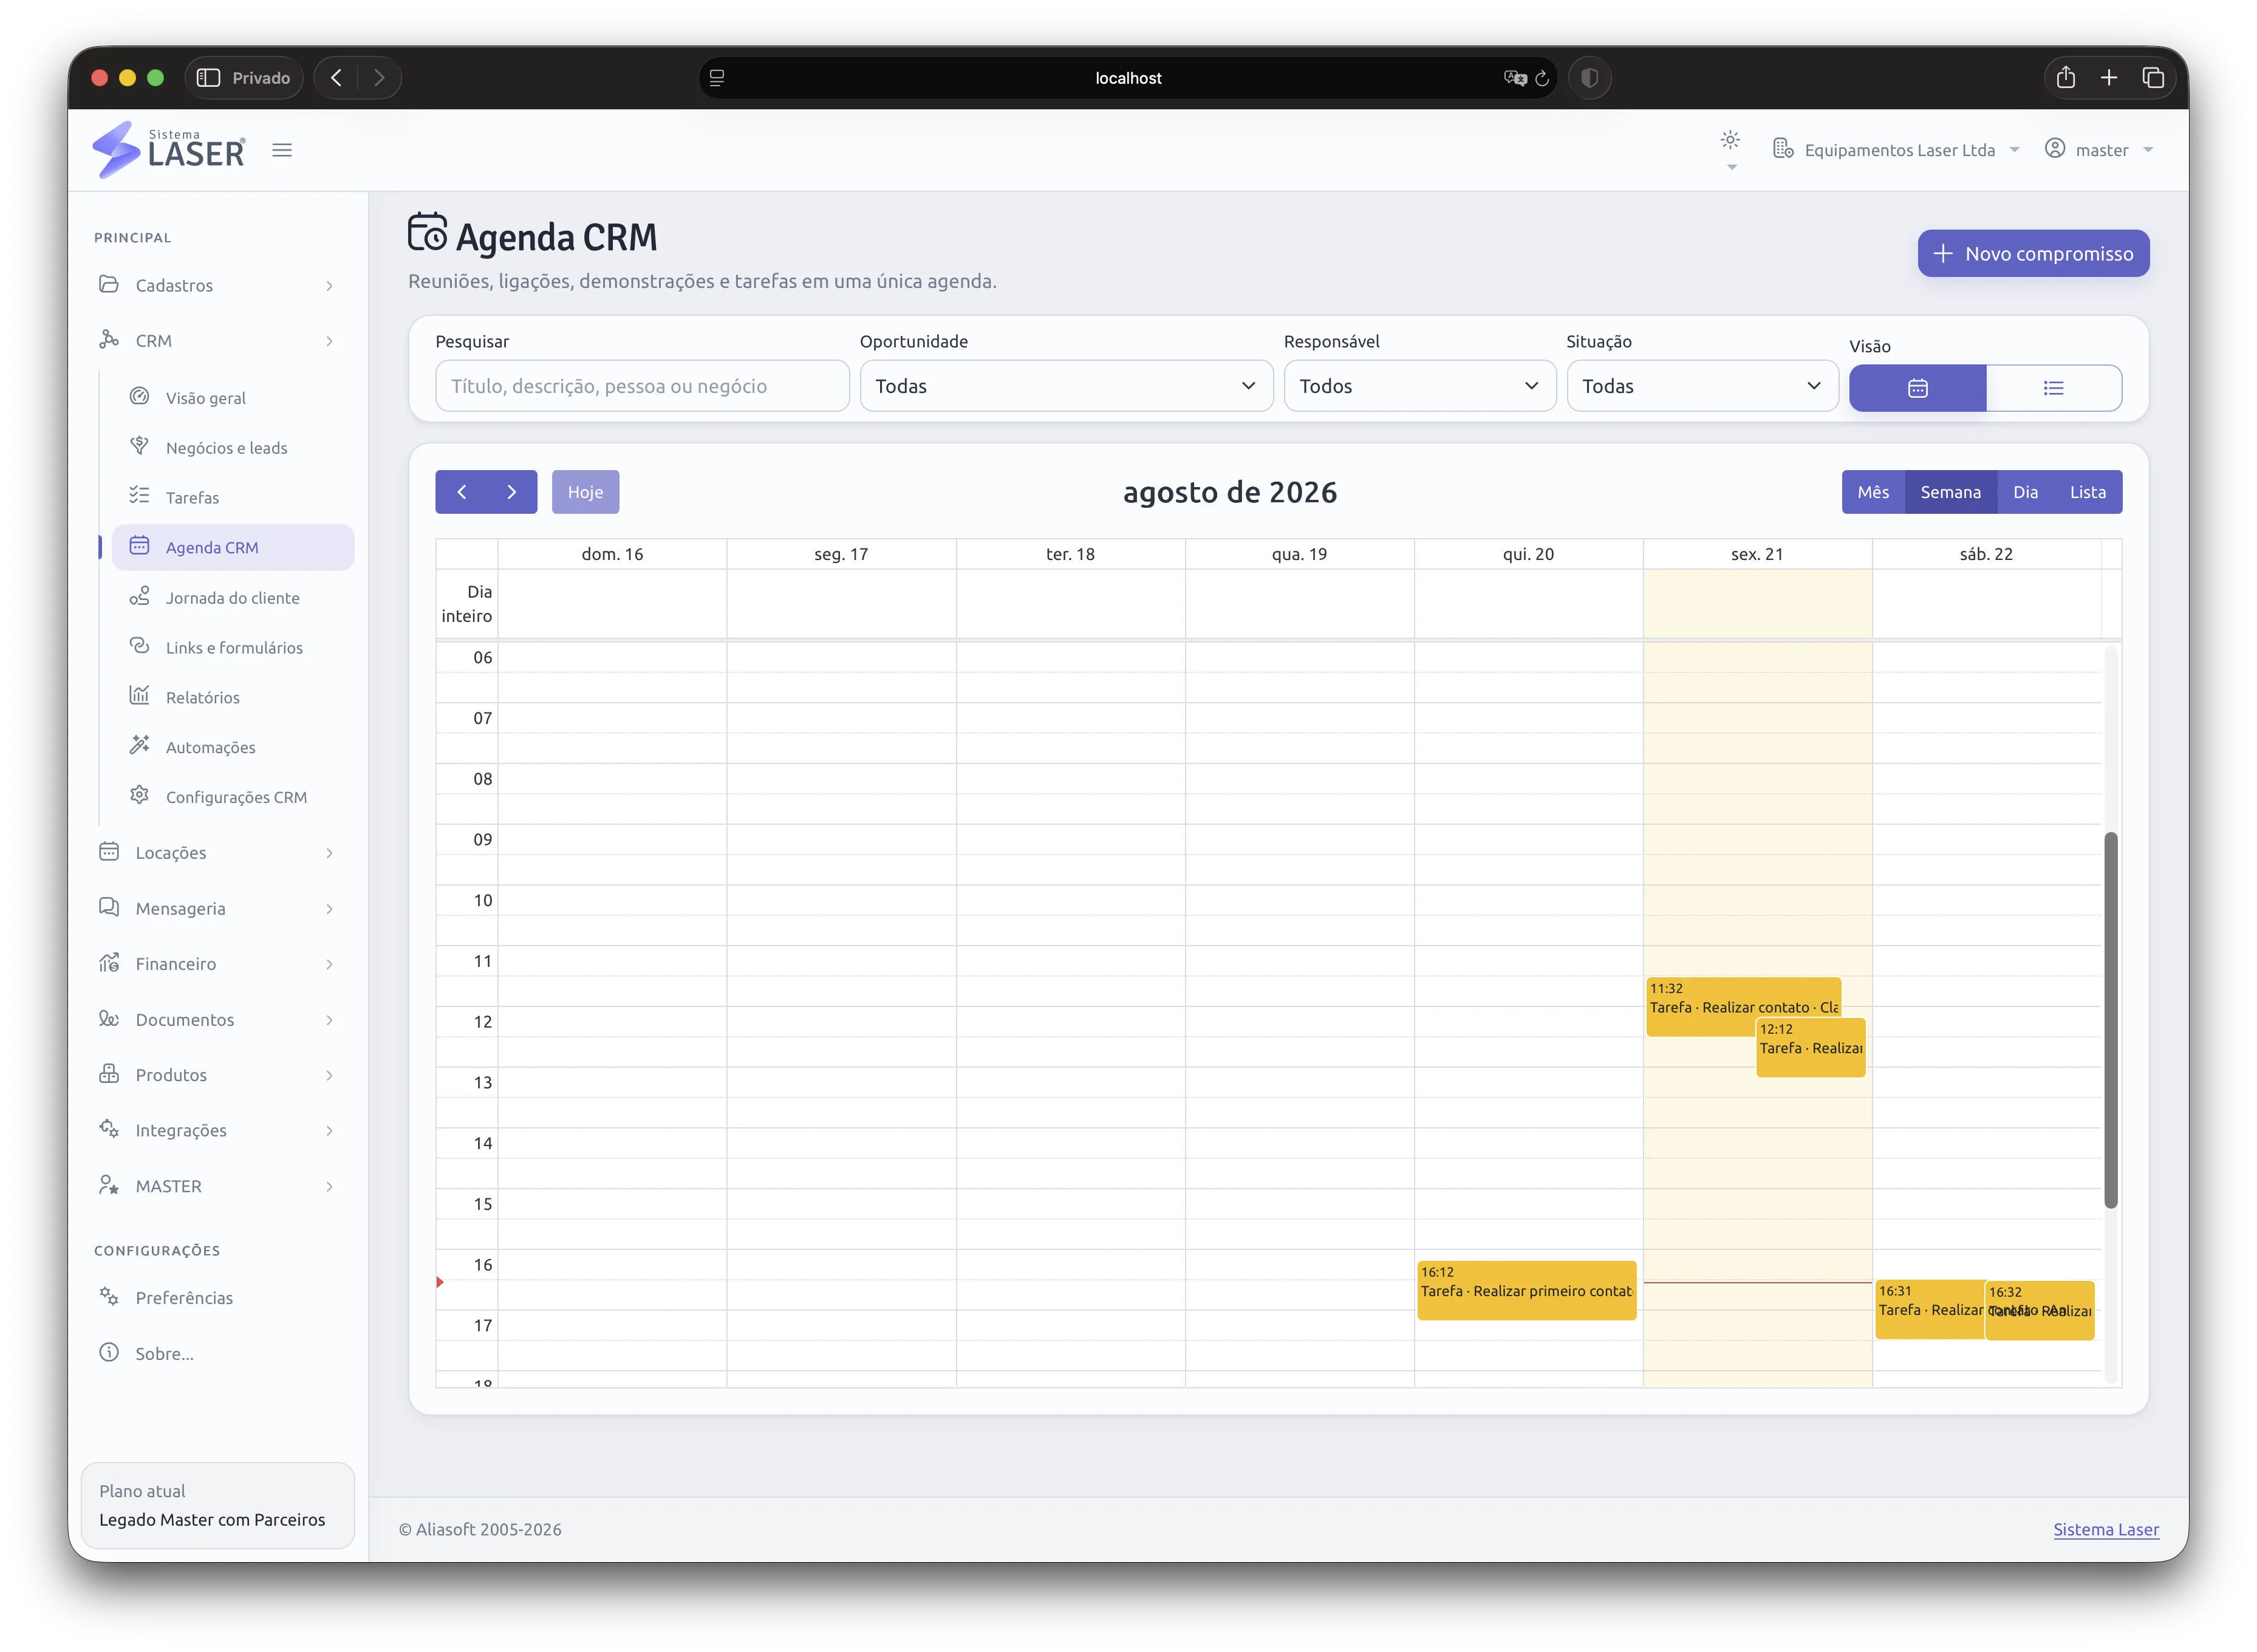Open the Situação dropdown
2257x1652 pixels.
click(x=1702, y=386)
